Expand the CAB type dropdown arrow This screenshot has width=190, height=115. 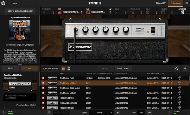[x=91, y=9]
